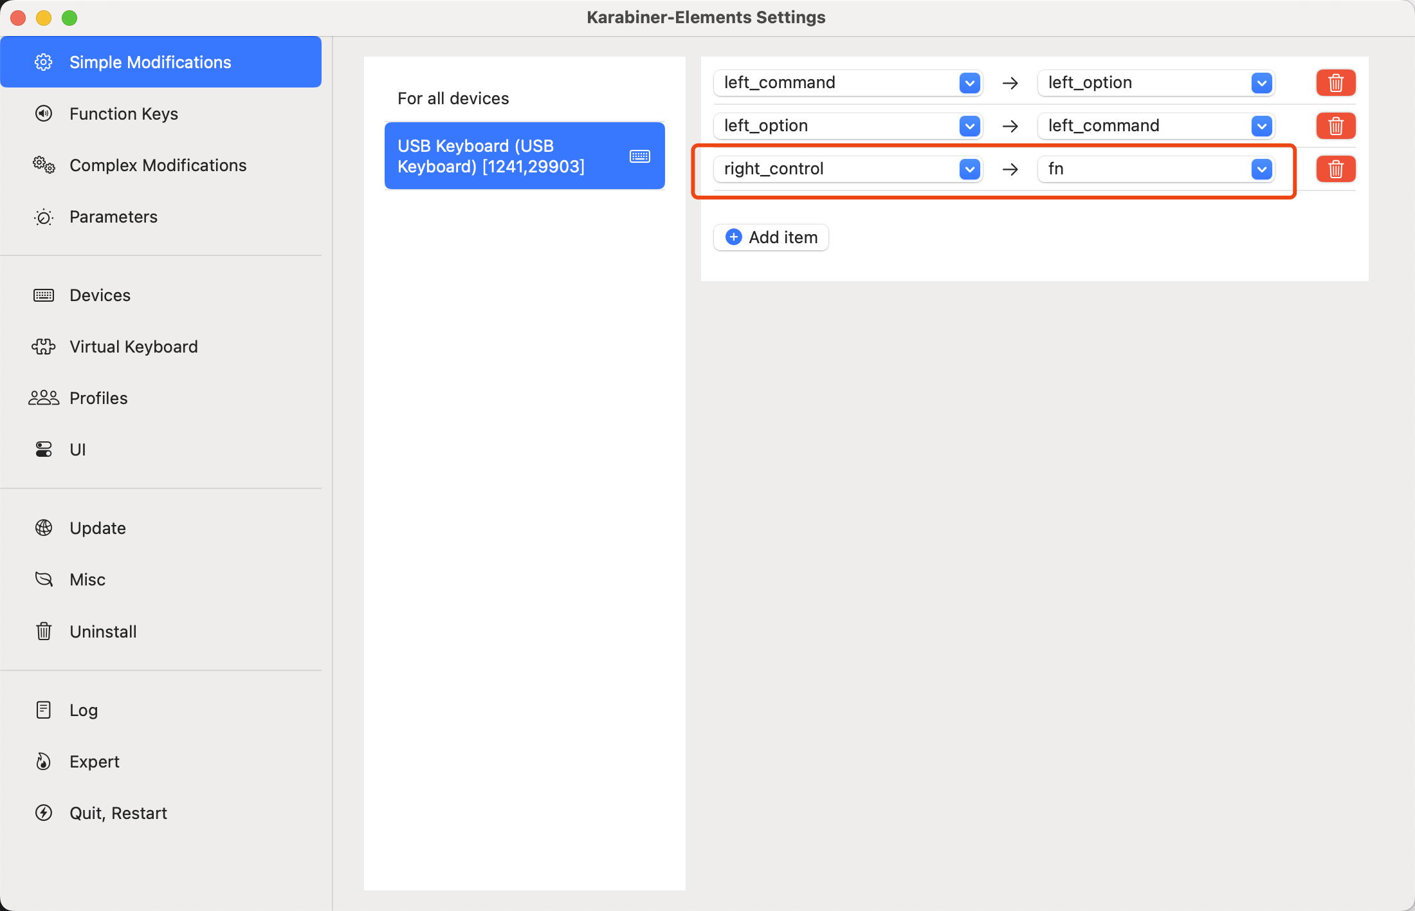Go to Quit, Restart section
This screenshot has height=911, width=1415.
(118, 813)
